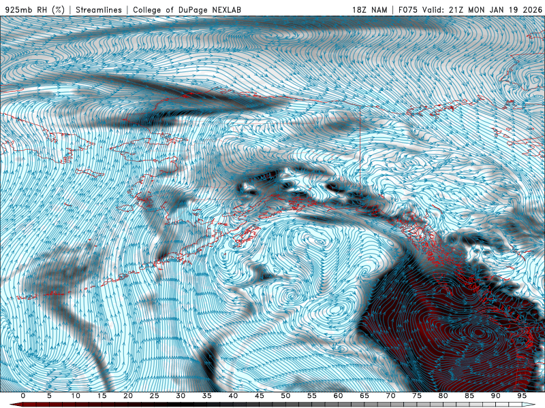
Task: Click the "30" color scale tick label
Action: tap(181, 396)
